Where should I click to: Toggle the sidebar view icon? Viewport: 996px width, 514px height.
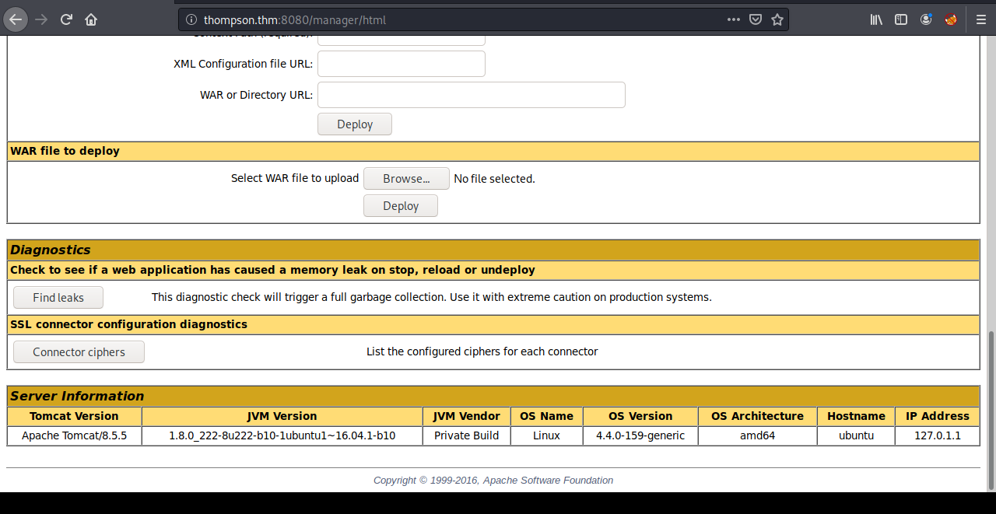pyautogui.click(x=901, y=19)
